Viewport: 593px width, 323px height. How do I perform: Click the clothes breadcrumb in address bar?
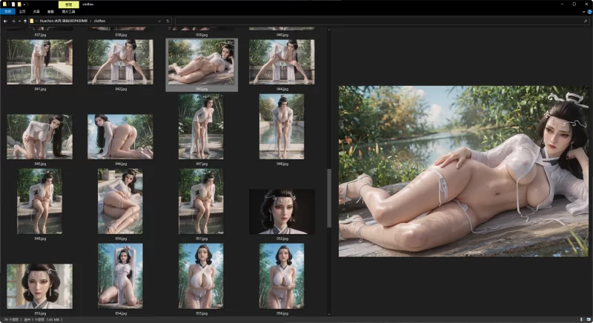click(x=99, y=21)
